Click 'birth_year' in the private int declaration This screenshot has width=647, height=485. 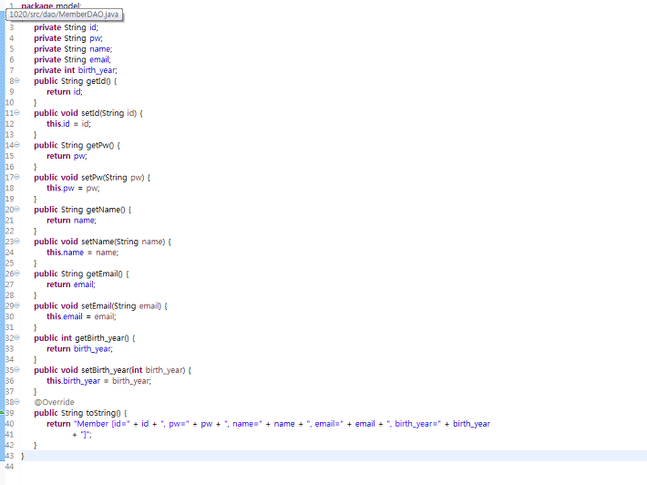click(98, 70)
